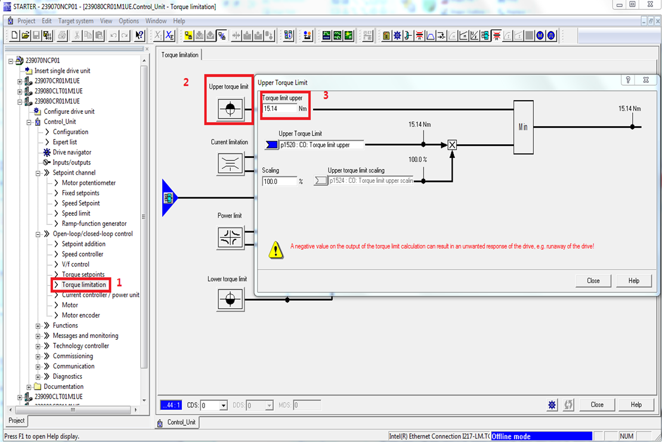
Task: Open the Current limitation block icon
Action: [x=230, y=164]
